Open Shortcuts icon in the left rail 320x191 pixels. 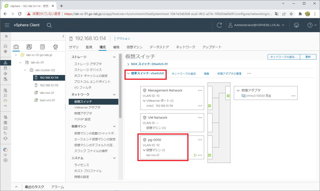[x=6, y=51]
